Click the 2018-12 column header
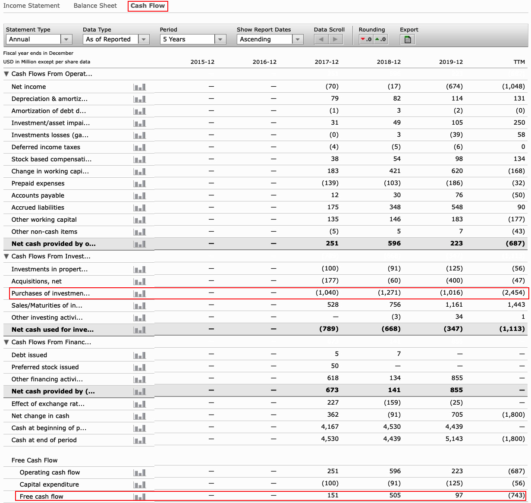 tap(389, 62)
